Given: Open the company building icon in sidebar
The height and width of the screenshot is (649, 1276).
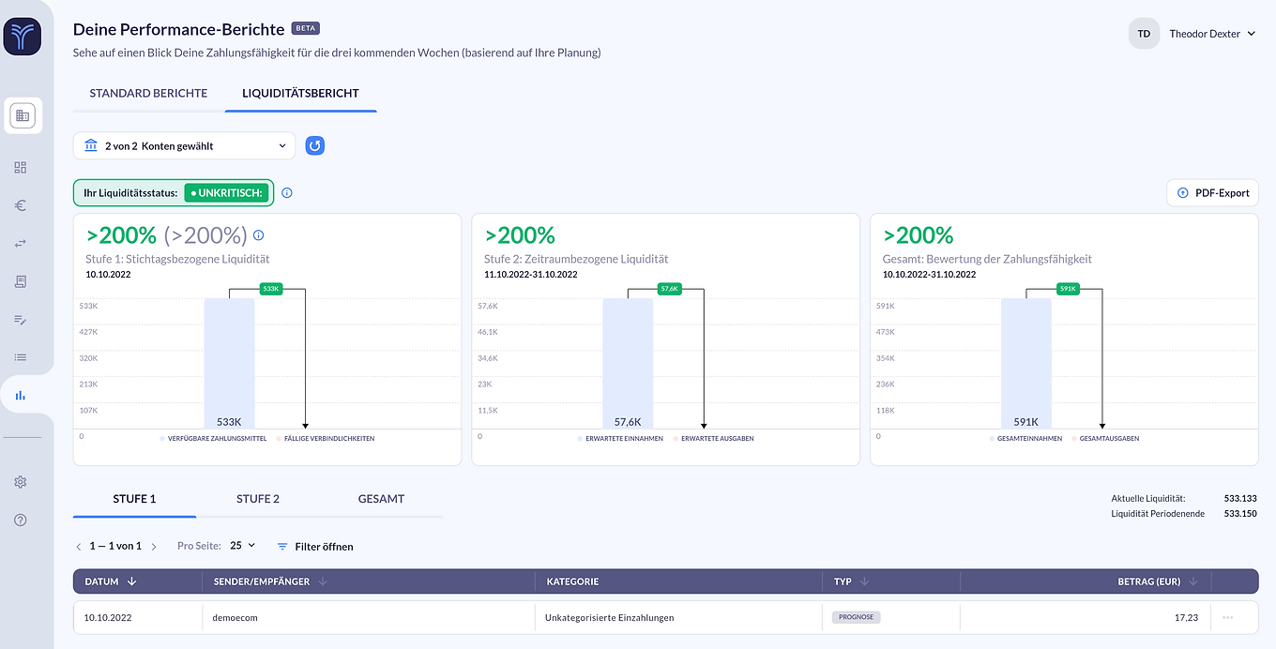Looking at the screenshot, I should 23,116.
